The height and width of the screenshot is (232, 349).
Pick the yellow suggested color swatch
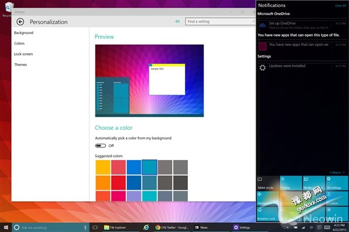102,166
